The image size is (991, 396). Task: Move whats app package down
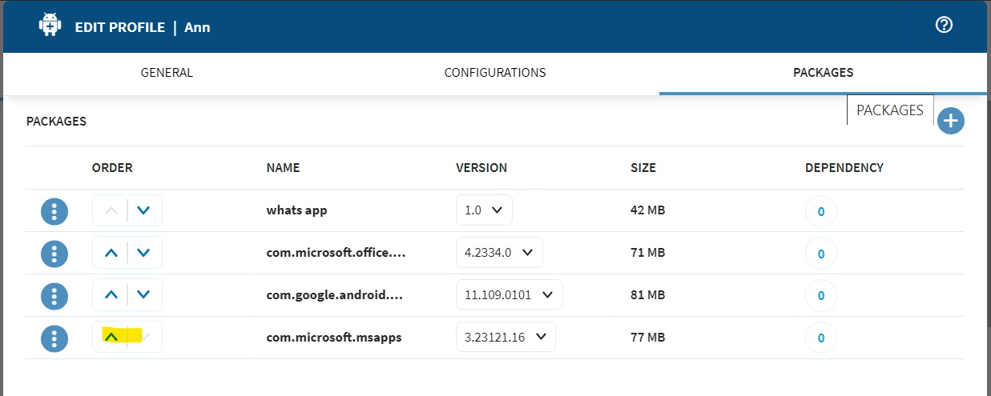tap(143, 211)
